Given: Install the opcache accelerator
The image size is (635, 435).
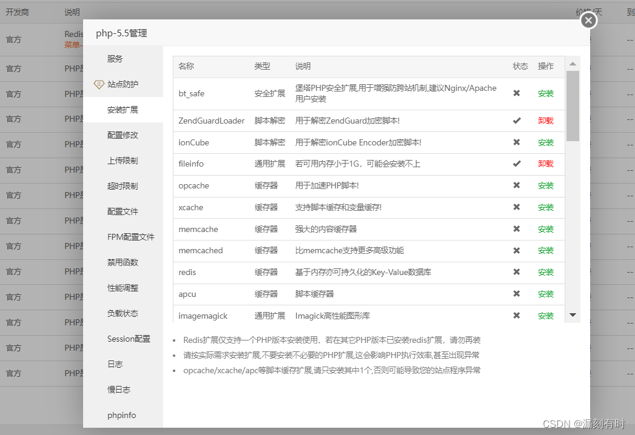Looking at the screenshot, I should (545, 185).
